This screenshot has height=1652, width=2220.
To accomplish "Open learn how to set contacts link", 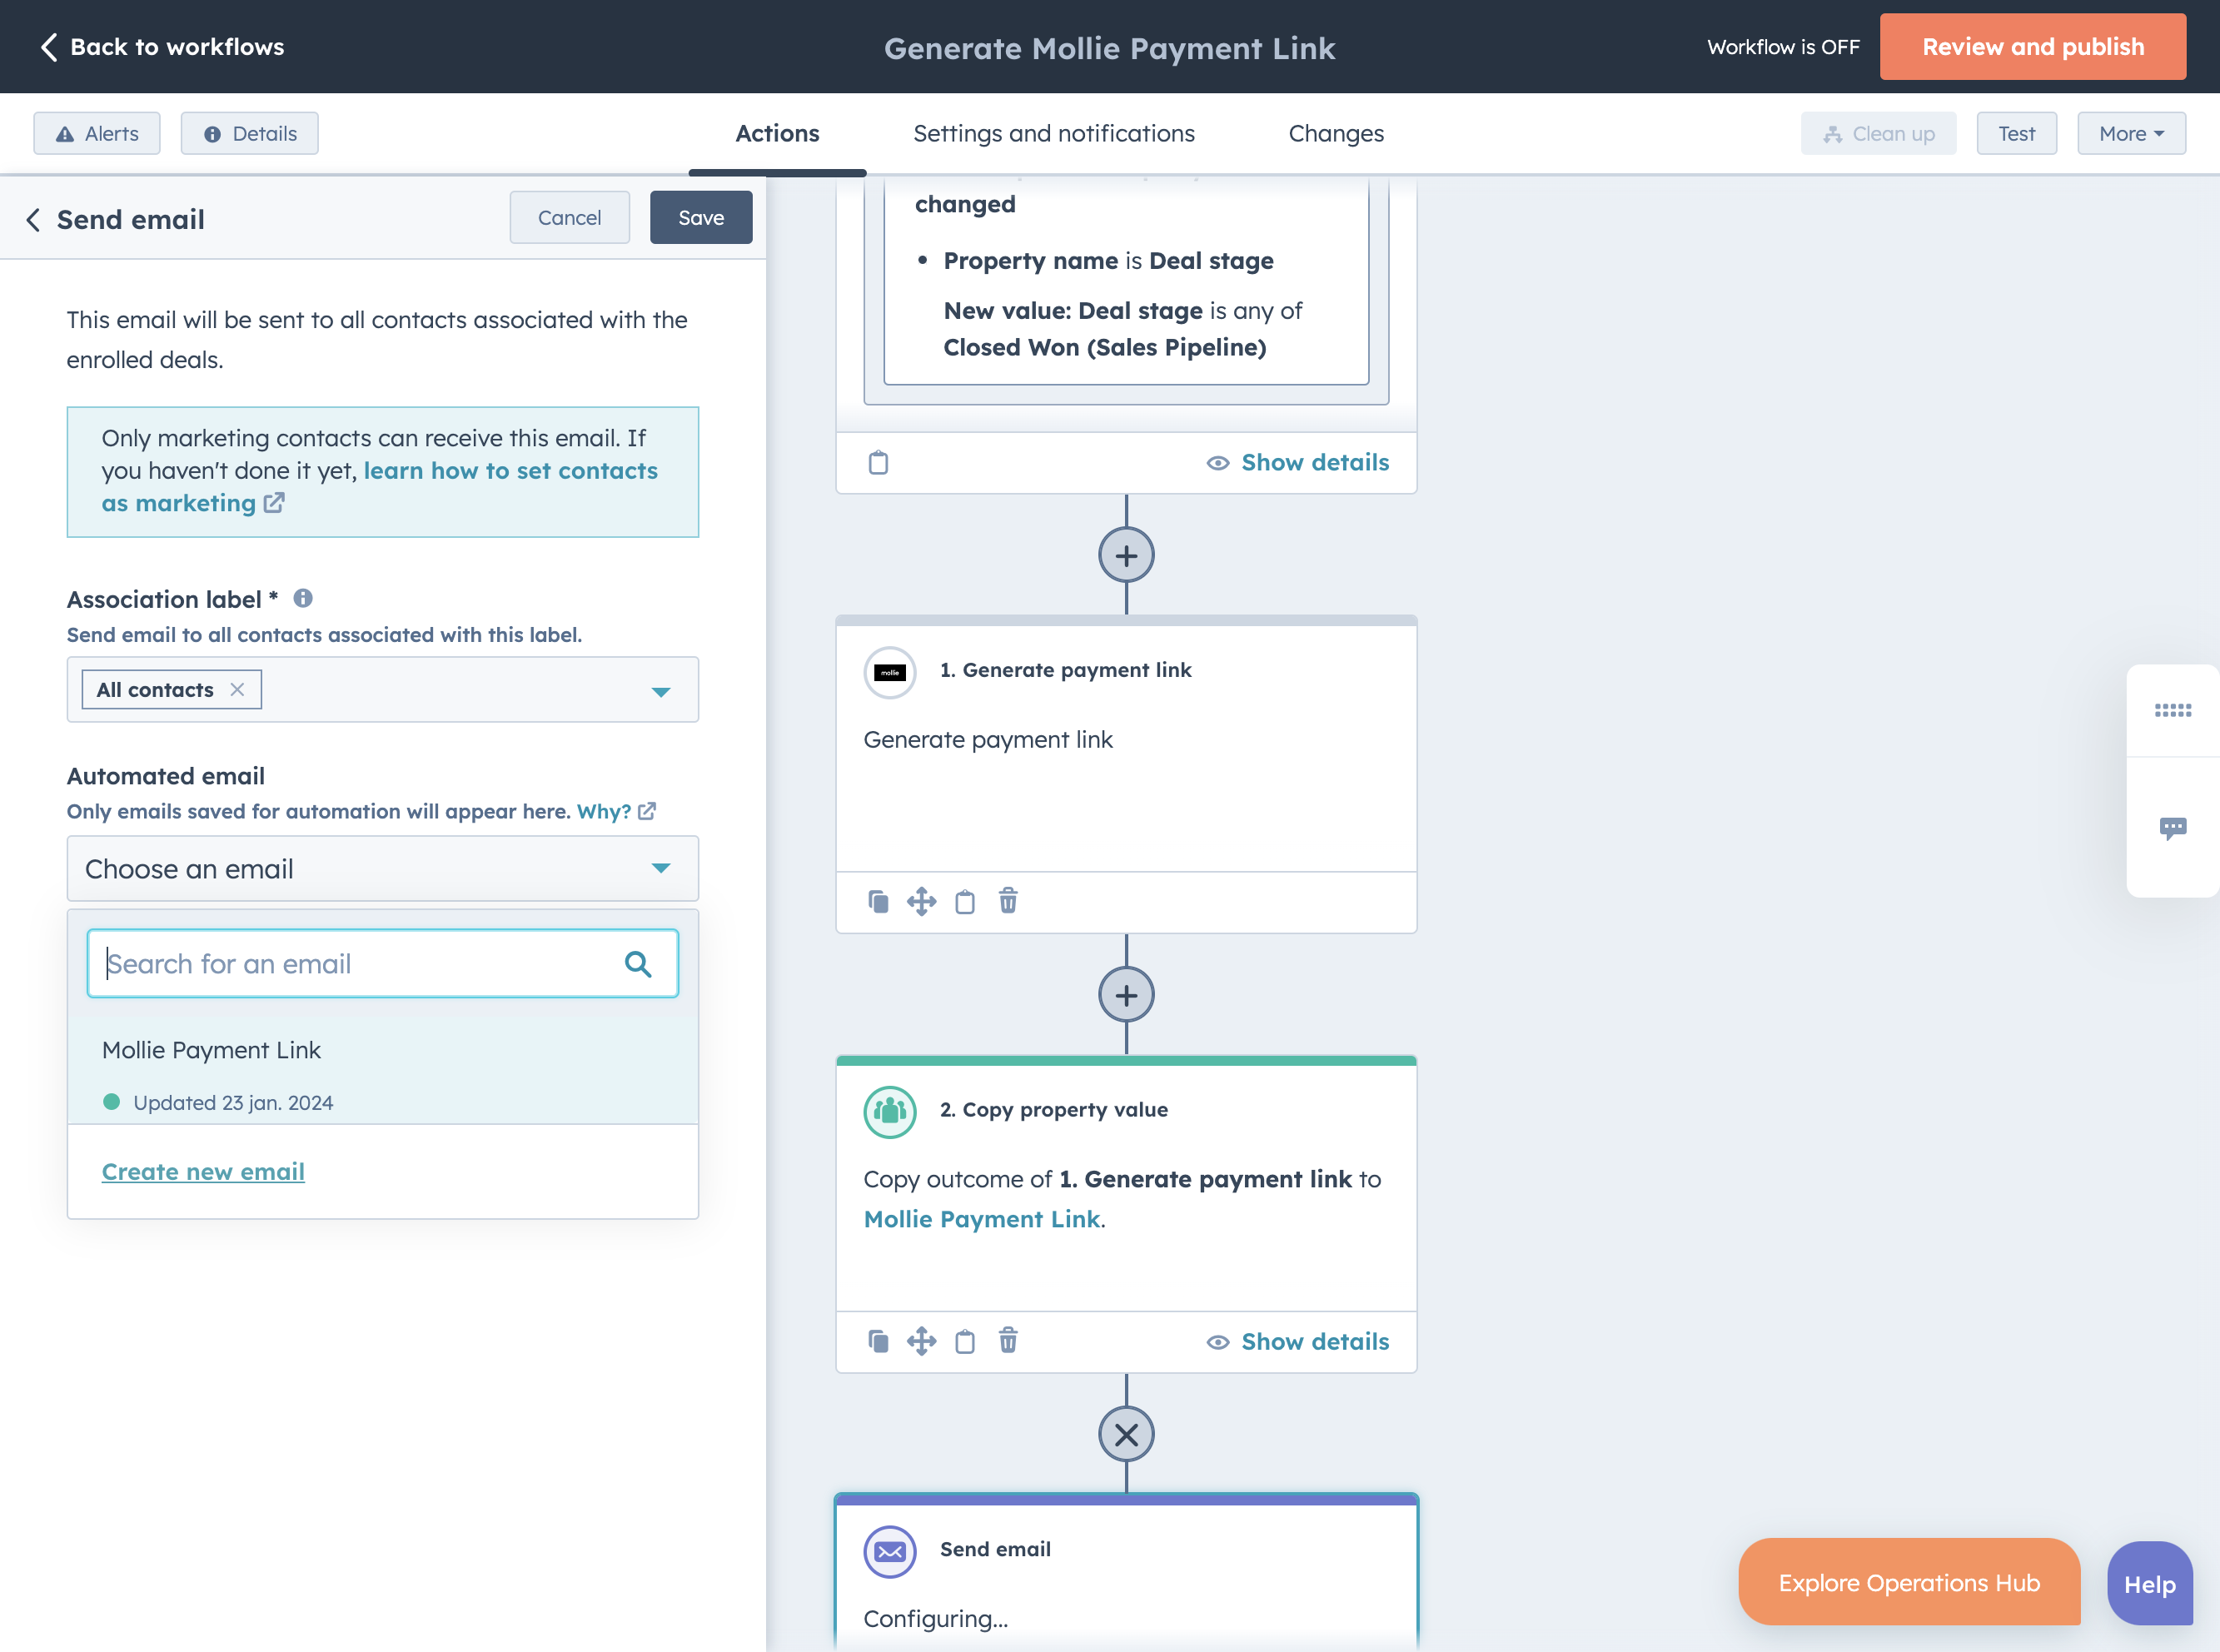I will click(x=380, y=486).
